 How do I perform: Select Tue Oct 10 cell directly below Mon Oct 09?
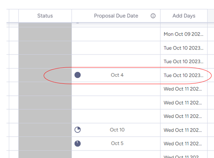pos(183,48)
